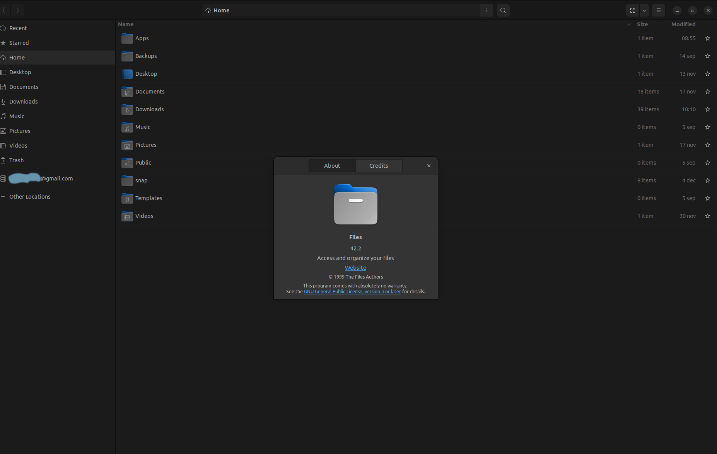The width and height of the screenshot is (717, 454).
Task: Navigate forward with the right arrow
Action: [17, 10]
